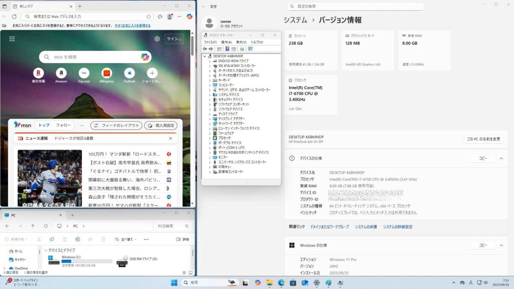Open the 操作(A) menu in Device Manager
The width and height of the screenshot is (514, 289).
[x=226, y=42]
